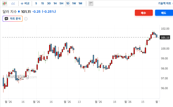
Task: Select the 1D daily timeframe
Action: point(68,4)
